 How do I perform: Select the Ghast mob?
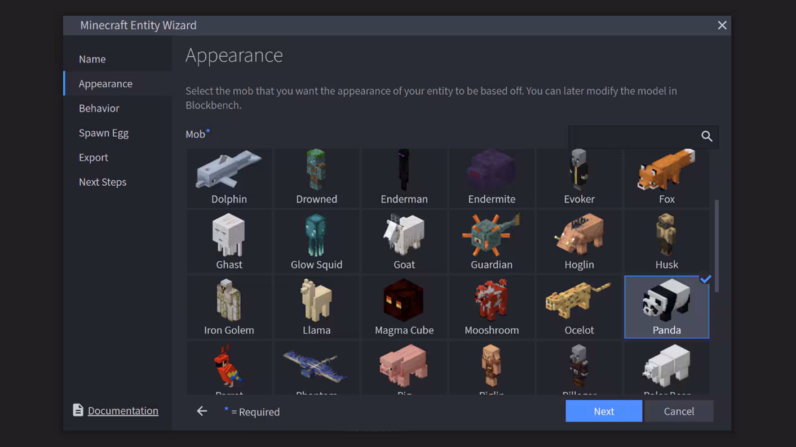(229, 242)
